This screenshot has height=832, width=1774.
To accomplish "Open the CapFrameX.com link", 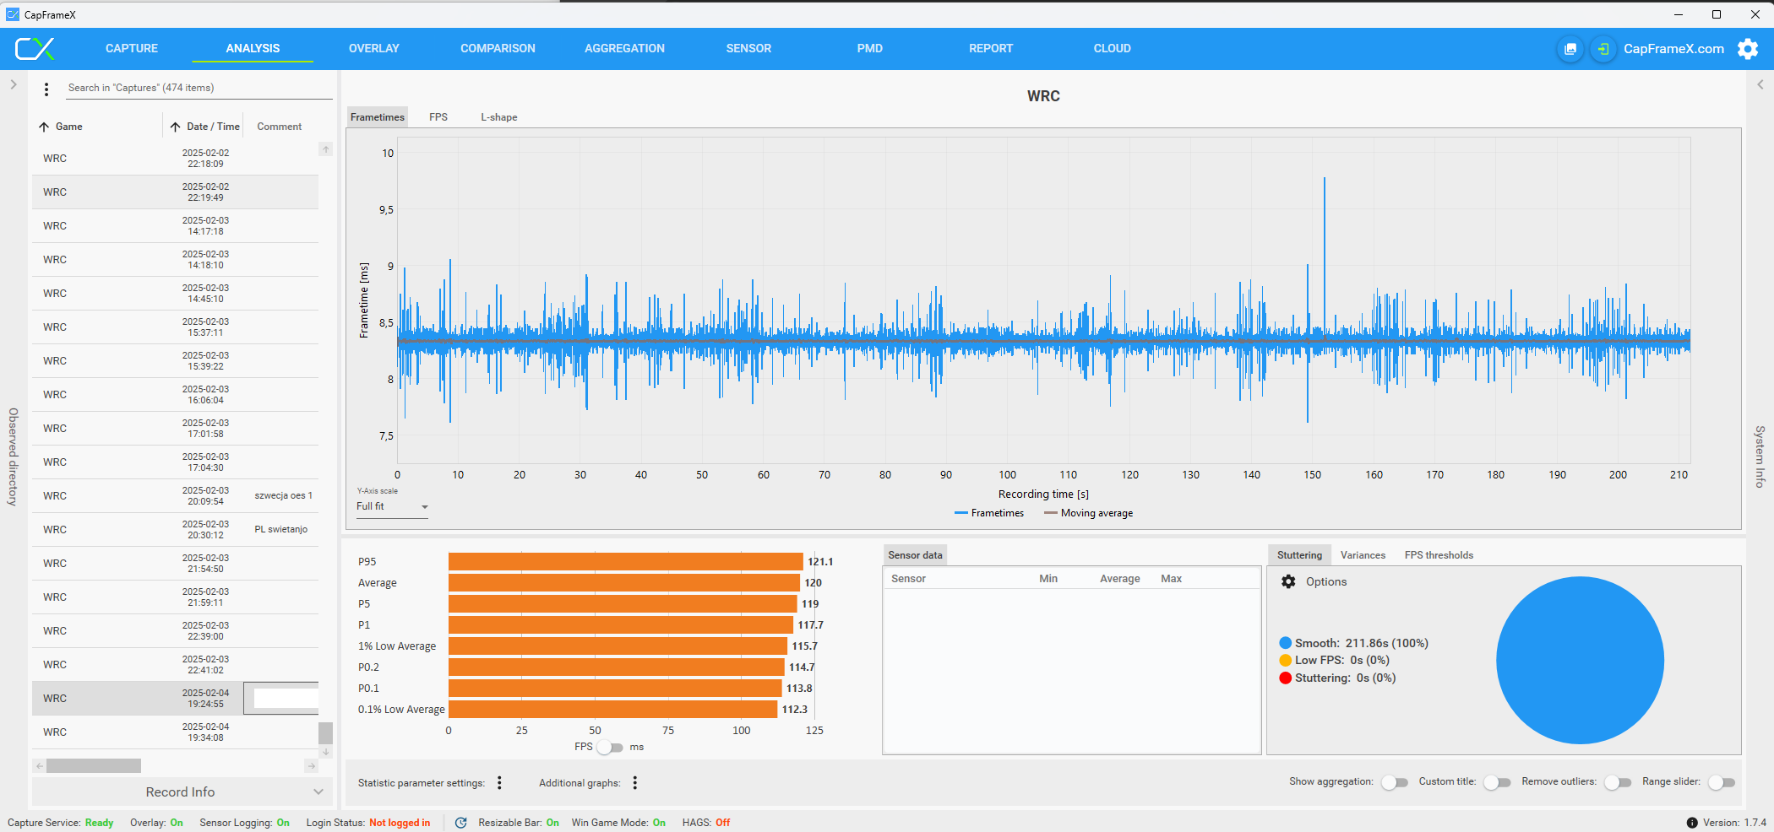I will tap(1673, 49).
